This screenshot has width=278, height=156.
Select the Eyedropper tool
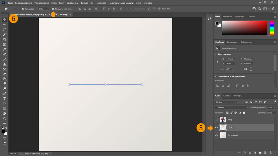coord(5,49)
